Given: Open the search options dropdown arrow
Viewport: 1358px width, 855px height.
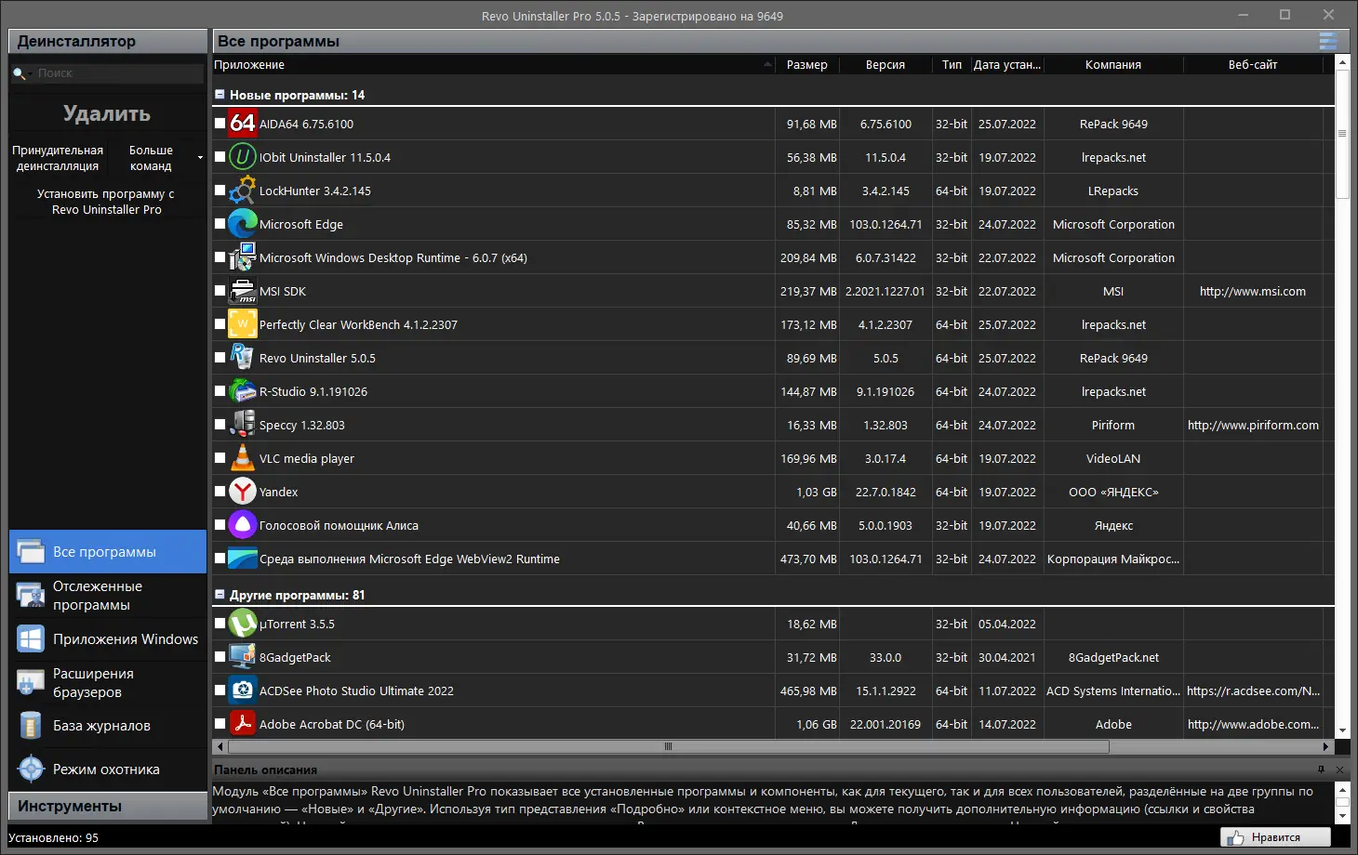Looking at the screenshot, I should click(x=30, y=73).
